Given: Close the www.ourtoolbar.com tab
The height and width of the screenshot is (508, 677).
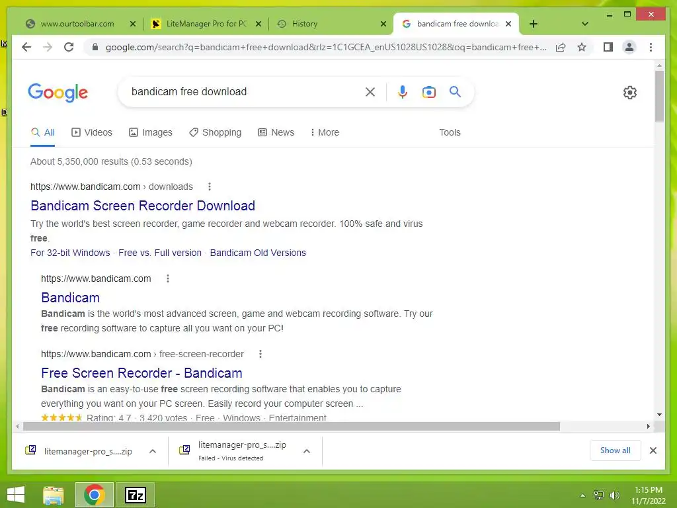Looking at the screenshot, I should point(132,24).
